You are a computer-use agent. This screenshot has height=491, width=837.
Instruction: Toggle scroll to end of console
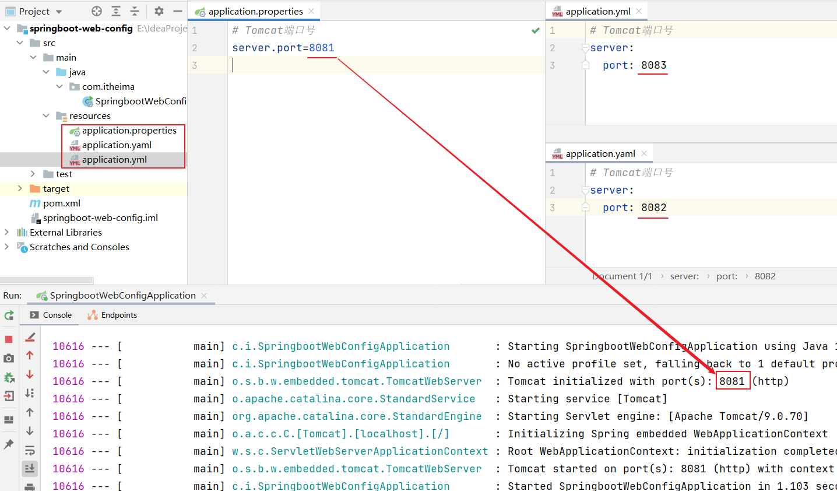(x=30, y=468)
